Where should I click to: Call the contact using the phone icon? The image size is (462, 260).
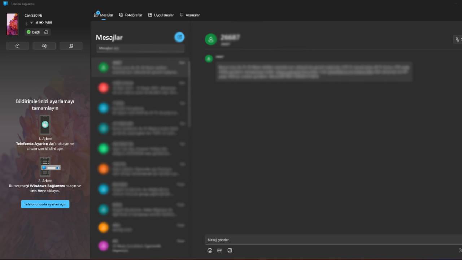coord(458,39)
